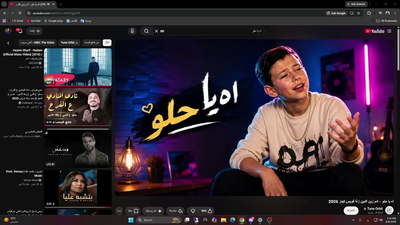The image size is (400, 225).
Task: Open the on-screen keyboard in search box
Action: tap(162, 31)
